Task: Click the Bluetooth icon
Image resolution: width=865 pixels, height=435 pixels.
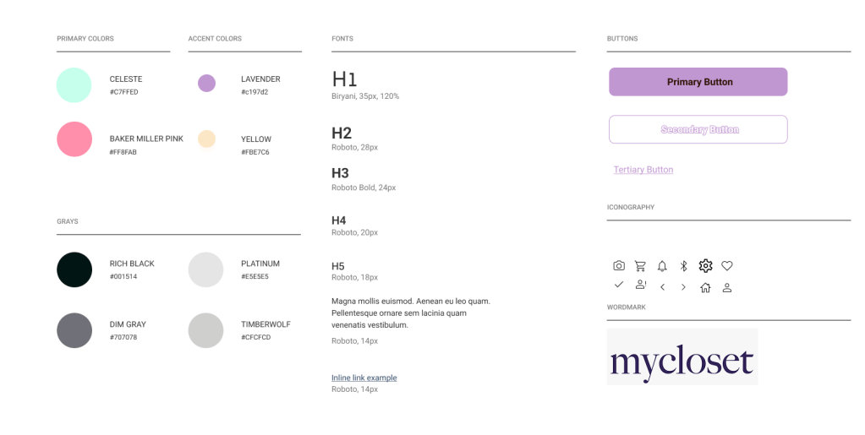Action: coord(684,266)
